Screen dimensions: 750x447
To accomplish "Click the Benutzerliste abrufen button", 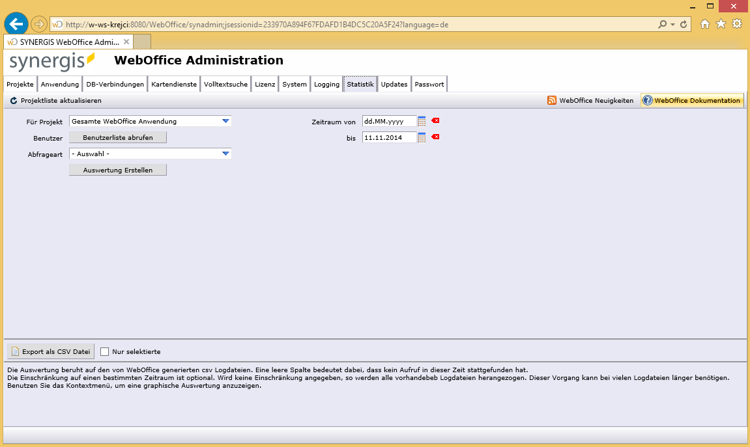I will pyautogui.click(x=117, y=137).
